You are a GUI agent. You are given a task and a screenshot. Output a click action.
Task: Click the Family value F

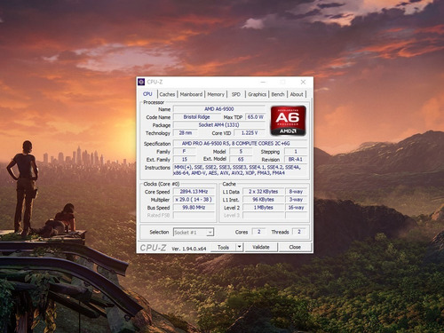coord(184,152)
